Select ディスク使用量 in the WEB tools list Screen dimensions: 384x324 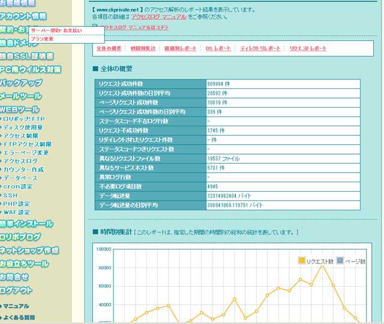click(23, 127)
